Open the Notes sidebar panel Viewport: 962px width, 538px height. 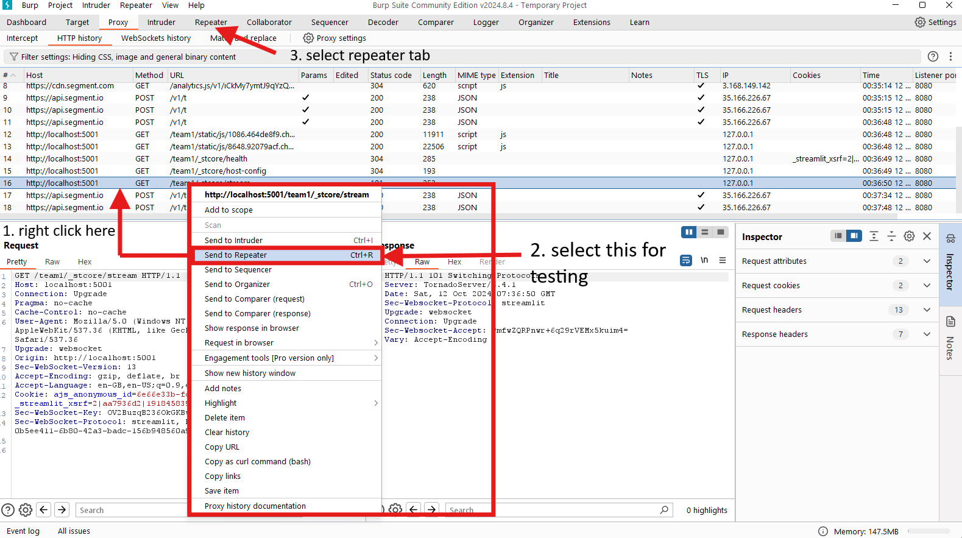pos(950,339)
